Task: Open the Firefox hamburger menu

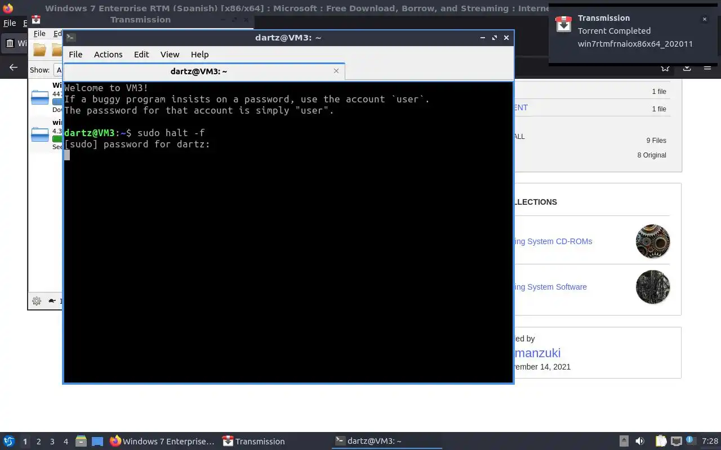Action: point(707,67)
